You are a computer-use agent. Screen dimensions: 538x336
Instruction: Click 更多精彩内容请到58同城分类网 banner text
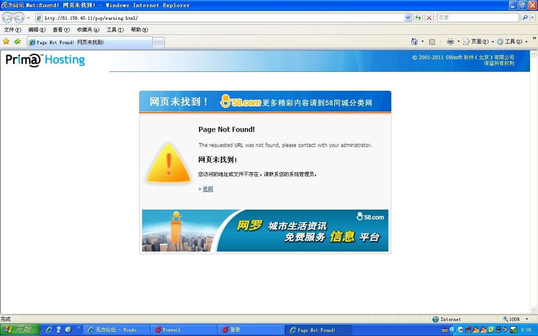[317, 102]
